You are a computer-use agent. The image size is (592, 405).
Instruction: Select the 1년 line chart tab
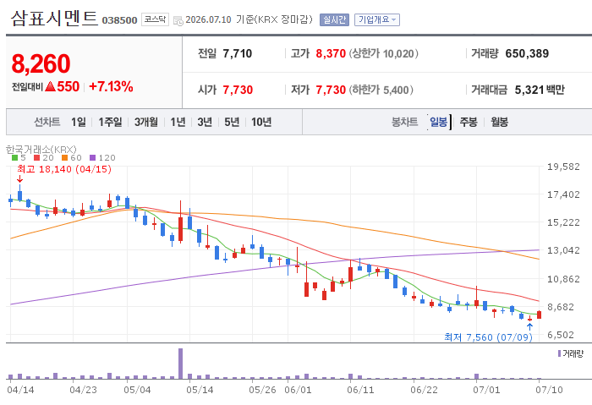pyautogui.click(x=178, y=122)
